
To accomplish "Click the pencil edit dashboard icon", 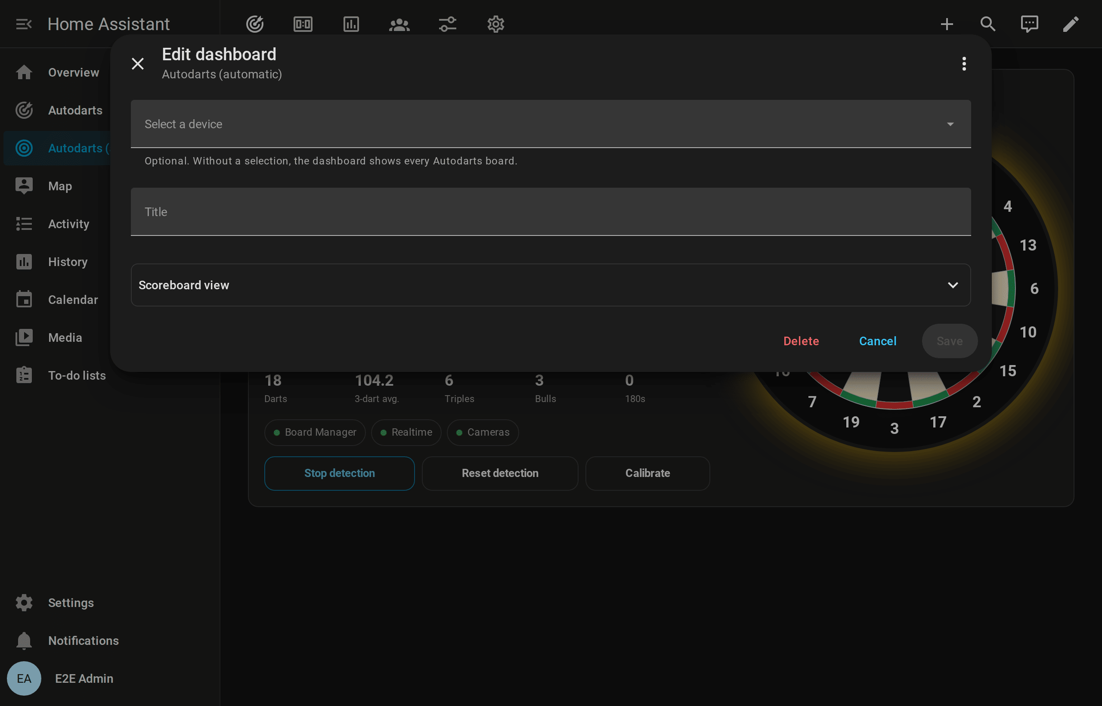I will pos(1071,24).
